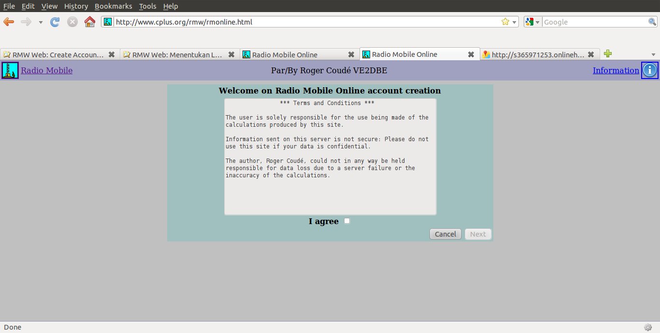660x333 pixels.
Task: Open a new tab with the plus icon
Action: [608, 54]
